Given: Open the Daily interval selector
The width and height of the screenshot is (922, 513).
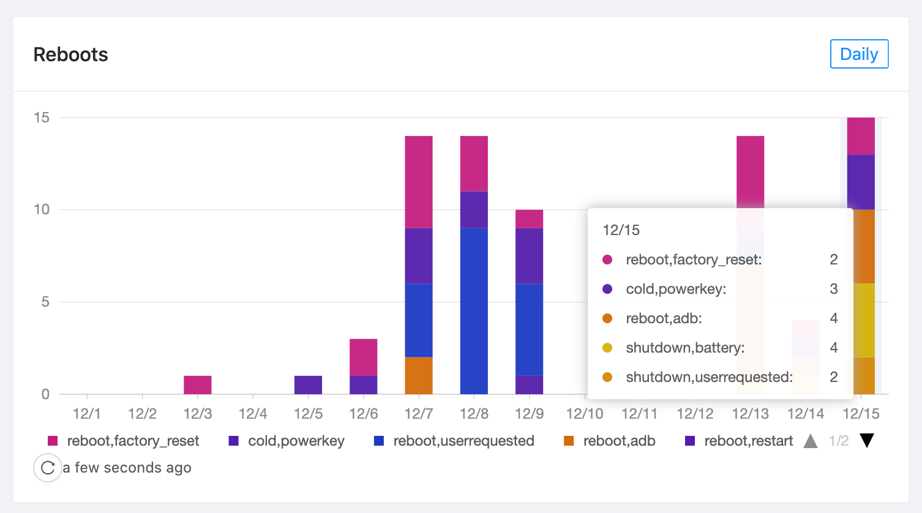Looking at the screenshot, I should tap(858, 54).
